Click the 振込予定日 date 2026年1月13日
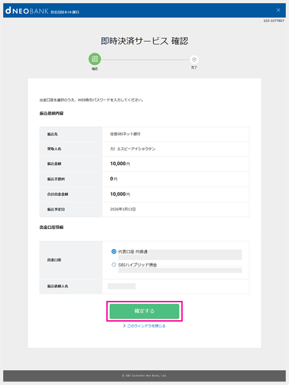 tap(123, 209)
